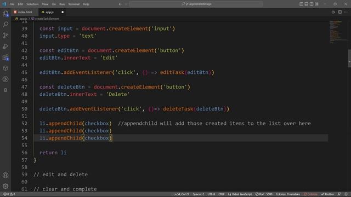The height and width of the screenshot is (197, 351).
Task: Open the Help menu
Action: (86, 4)
